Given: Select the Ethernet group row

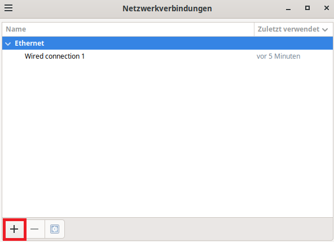Looking at the screenshot, I should pyautogui.click(x=168, y=43).
